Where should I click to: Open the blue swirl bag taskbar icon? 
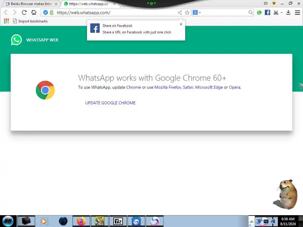136,221
